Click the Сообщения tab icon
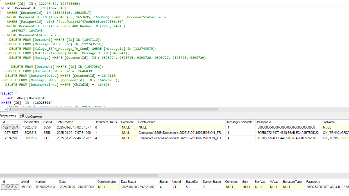349x196 pixels. click(22, 116)
